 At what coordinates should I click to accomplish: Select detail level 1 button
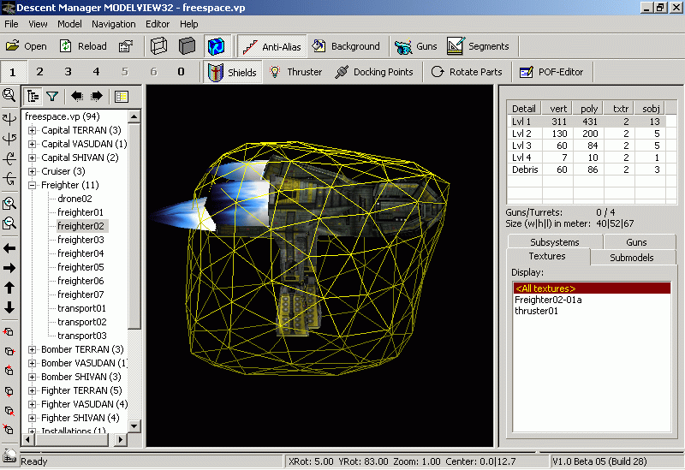[13, 72]
